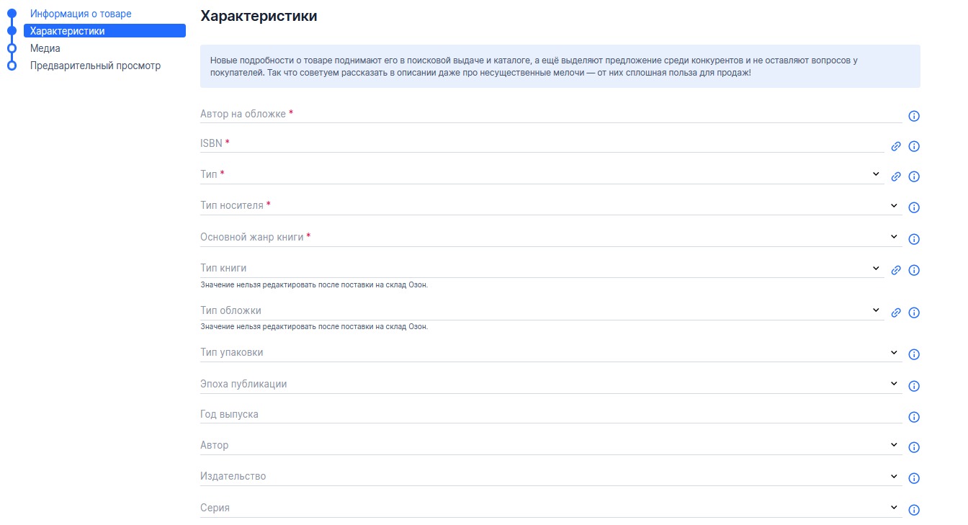
Task: Show info for Тип носителя
Action: click(x=914, y=207)
